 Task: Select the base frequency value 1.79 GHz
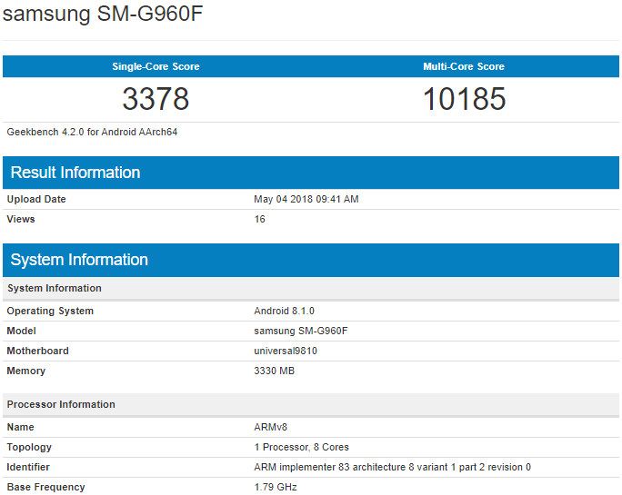(x=275, y=487)
